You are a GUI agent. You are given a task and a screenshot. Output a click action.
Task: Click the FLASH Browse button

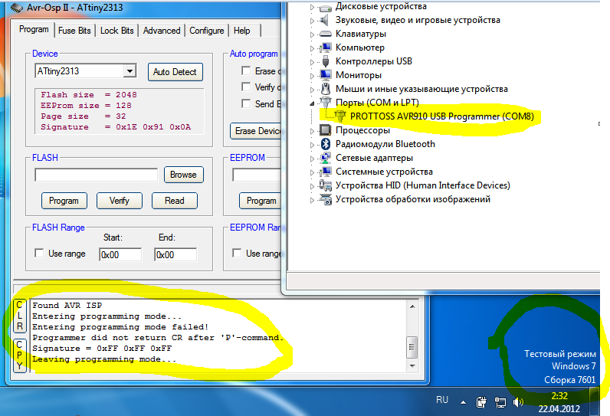(x=183, y=175)
